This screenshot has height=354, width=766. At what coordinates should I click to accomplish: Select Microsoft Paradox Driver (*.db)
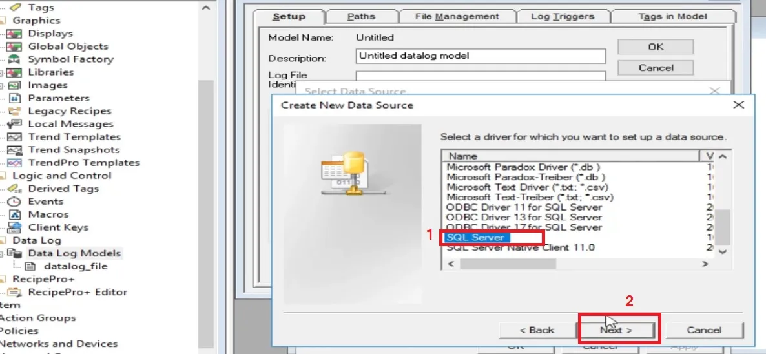point(523,167)
